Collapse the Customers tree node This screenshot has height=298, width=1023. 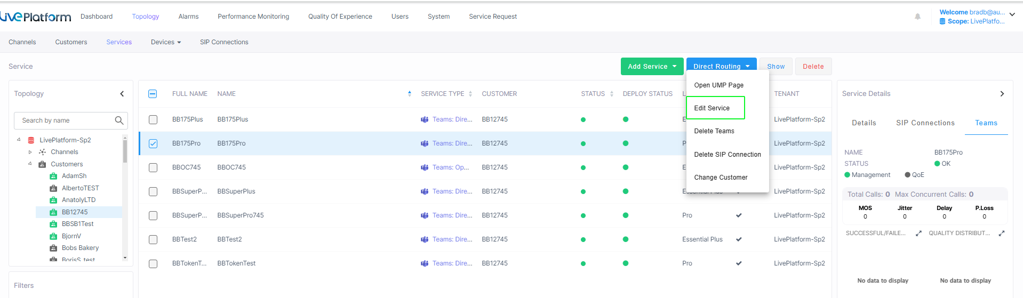30,164
